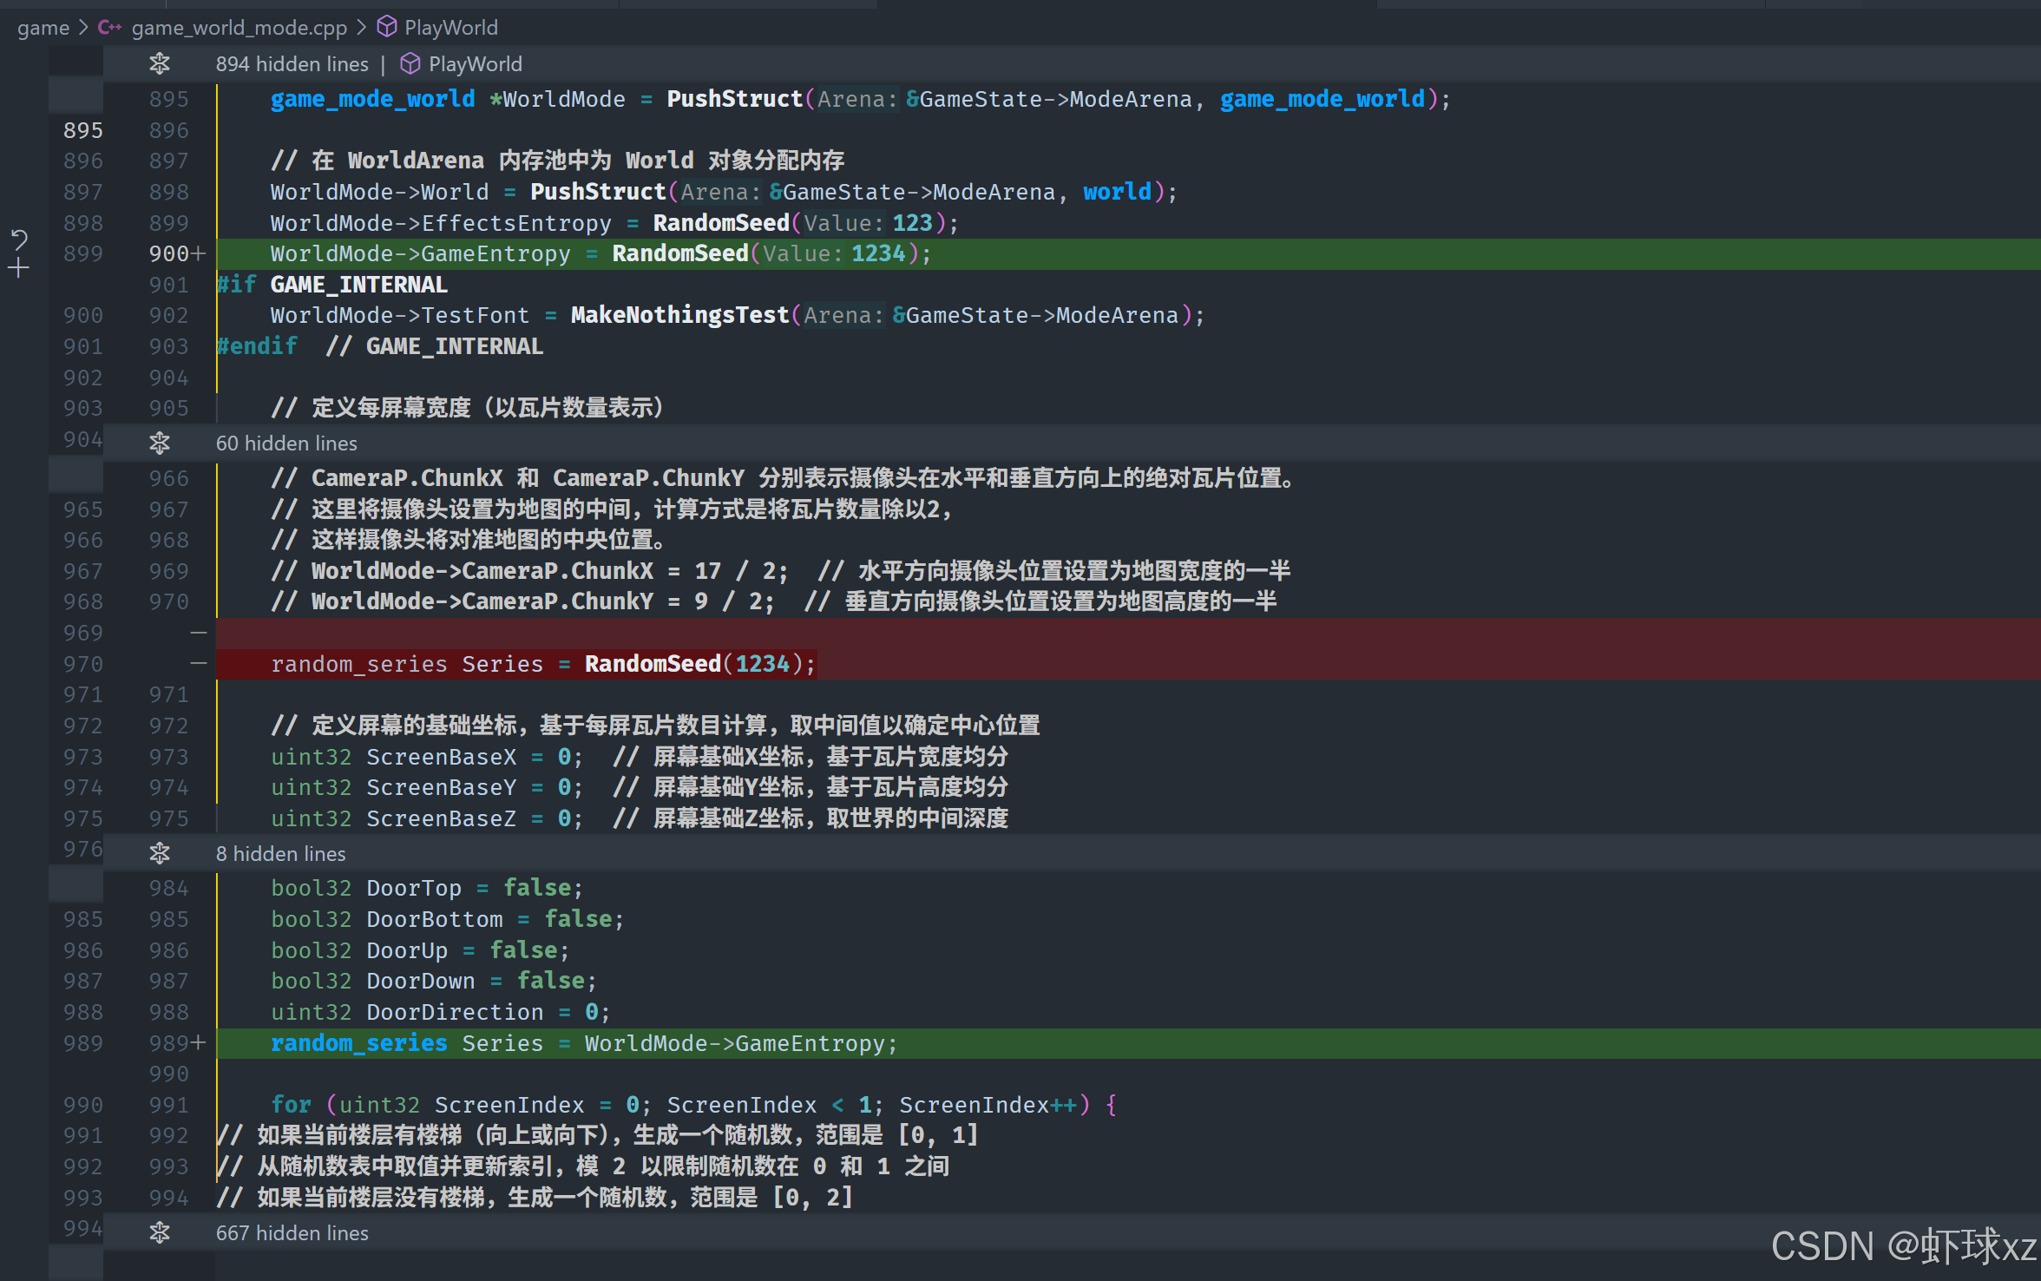This screenshot has height=1281, width=2041.
Task: Click the unfold icon beside 8 hidden lines
Action: pyautogui.click(x=160, y=854)
